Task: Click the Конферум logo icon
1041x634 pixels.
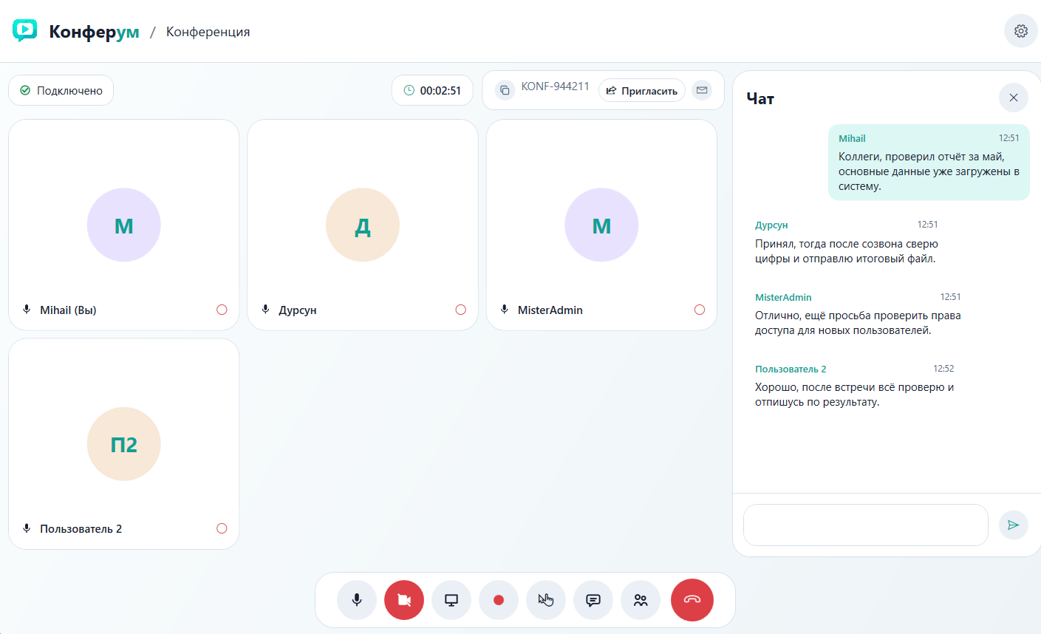Action: (25, 30)
